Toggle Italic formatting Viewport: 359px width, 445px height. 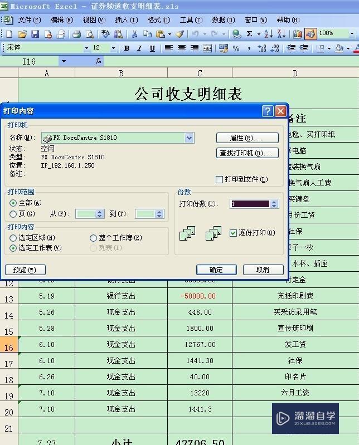pos(139,48)
